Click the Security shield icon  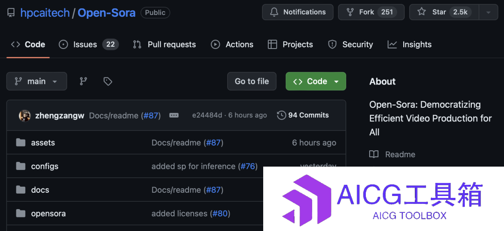coord(332,44)
